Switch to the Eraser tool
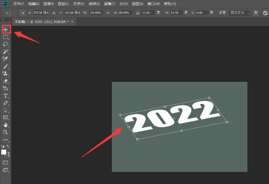269x184 pixels. point(6,81)
